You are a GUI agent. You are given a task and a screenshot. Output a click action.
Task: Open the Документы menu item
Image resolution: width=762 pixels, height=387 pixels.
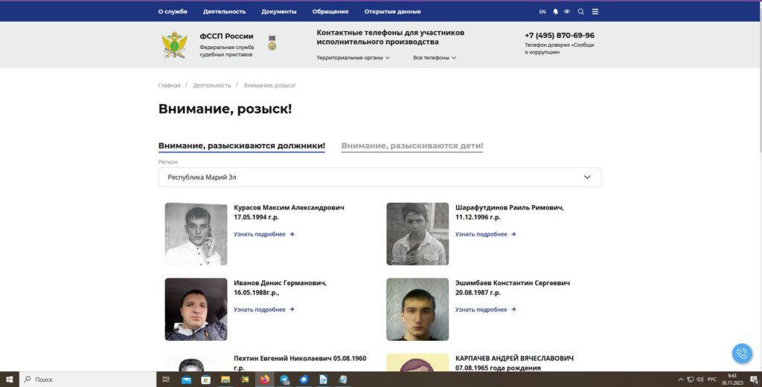278,12
